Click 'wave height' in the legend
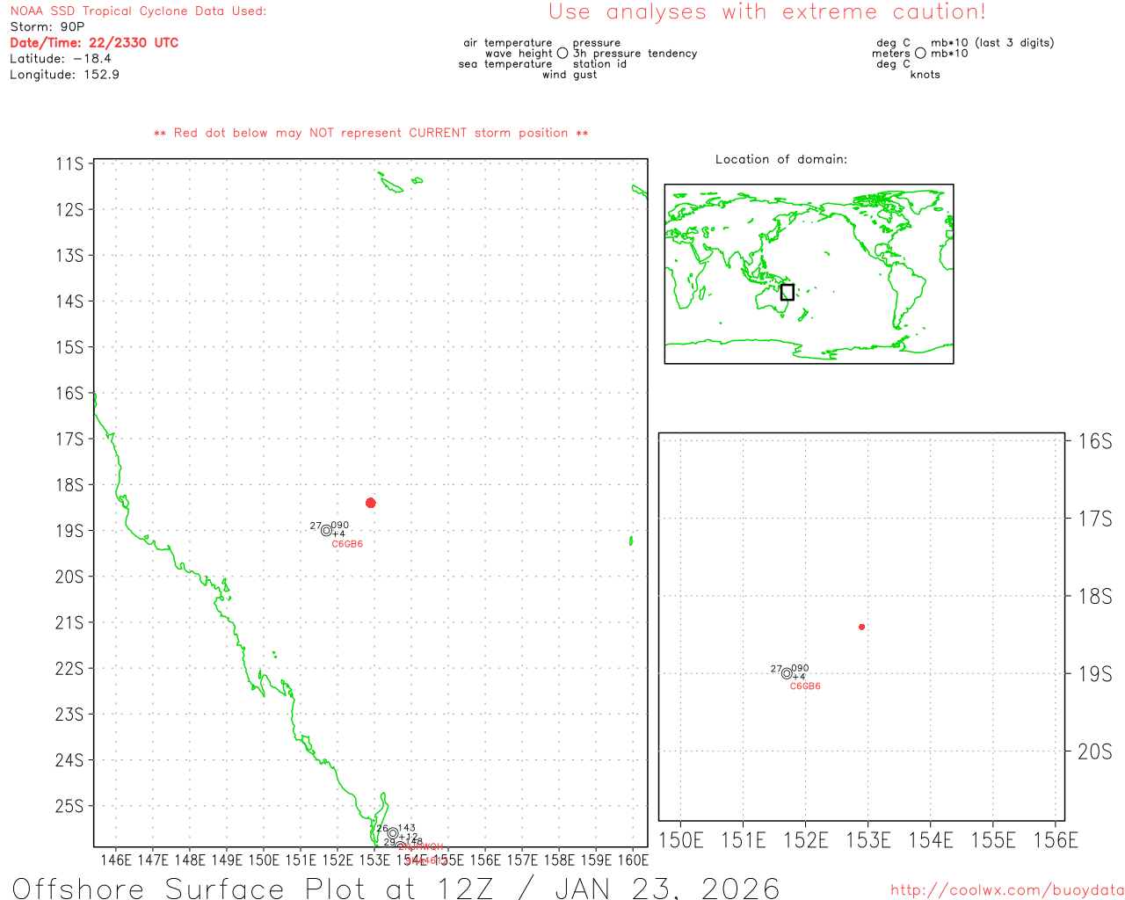Screen dimensions: 1125x900 point(519,53)
